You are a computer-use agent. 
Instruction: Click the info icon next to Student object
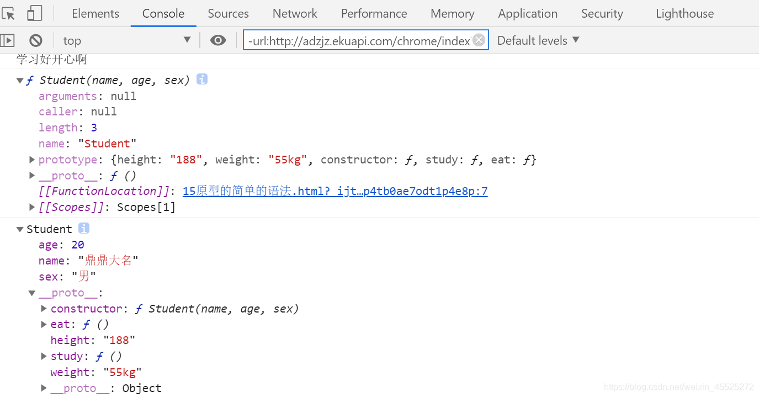[x=83, y=227]
